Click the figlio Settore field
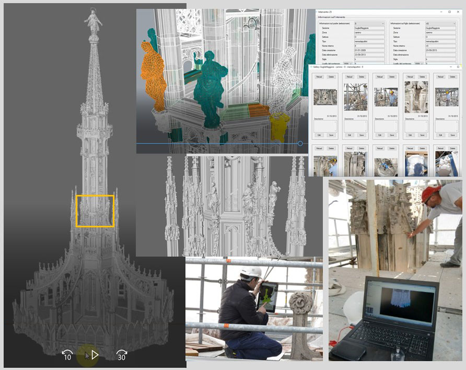The width and height of the screenshot is (466, 370). pyautogui.click(x=440, y=37)
